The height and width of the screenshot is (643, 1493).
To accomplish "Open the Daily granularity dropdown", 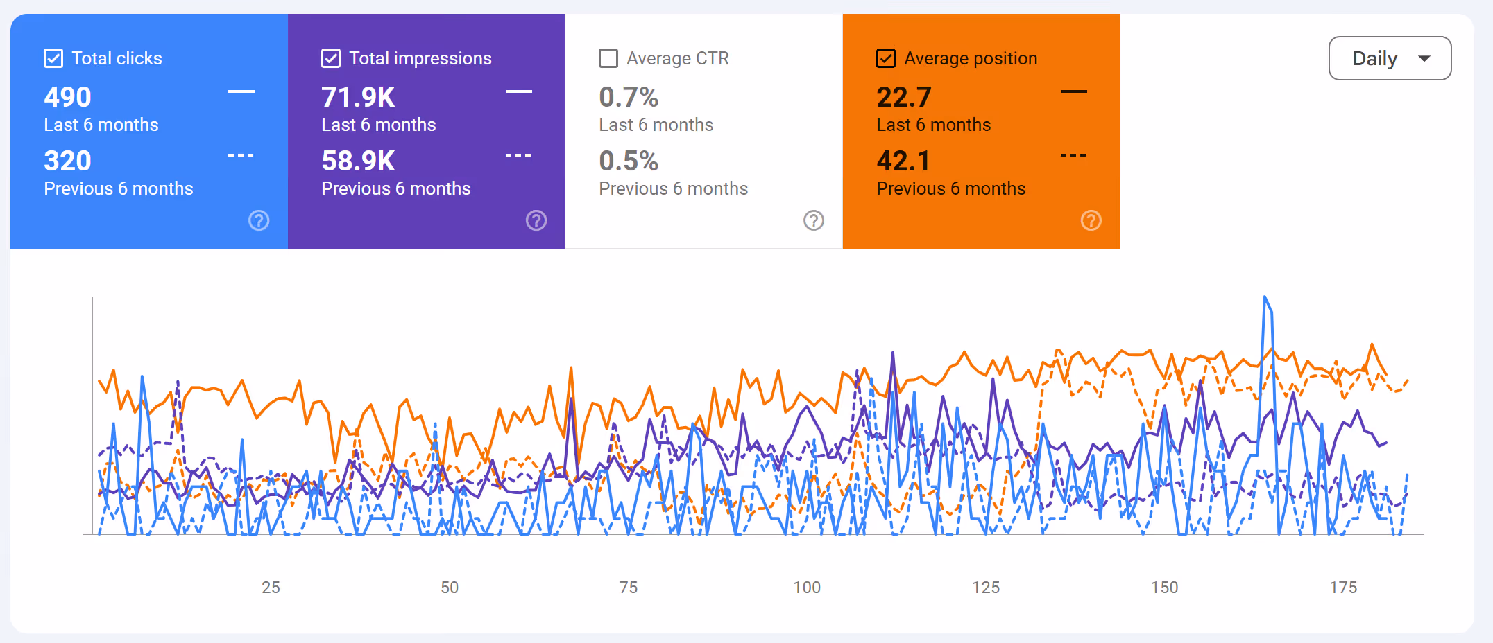I will (1390, 58).
